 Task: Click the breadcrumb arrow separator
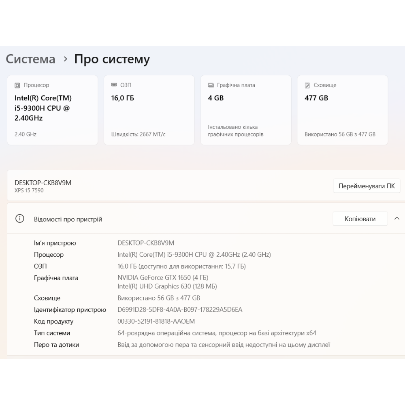click(x=65, y=59)
